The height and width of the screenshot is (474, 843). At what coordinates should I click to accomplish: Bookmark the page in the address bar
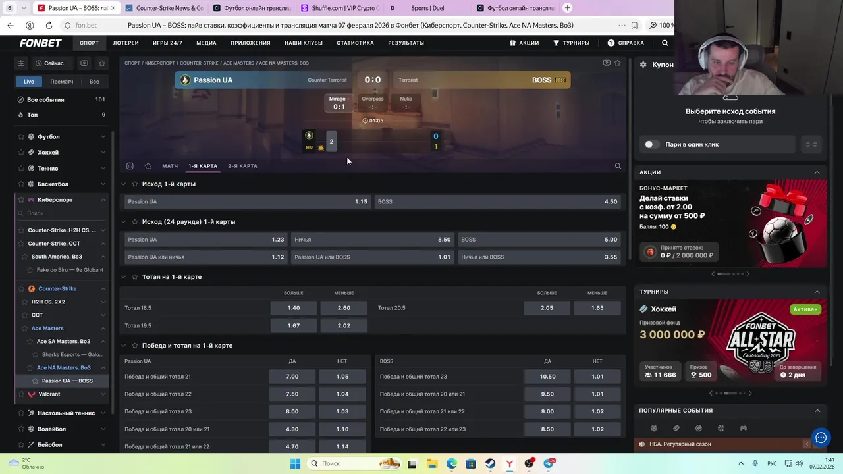click(634, 25)
